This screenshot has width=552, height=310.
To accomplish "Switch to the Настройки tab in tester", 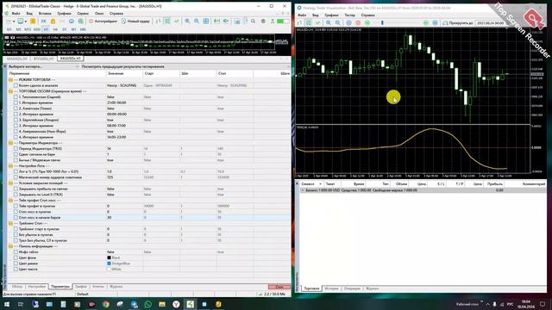I will click(36, 287).
